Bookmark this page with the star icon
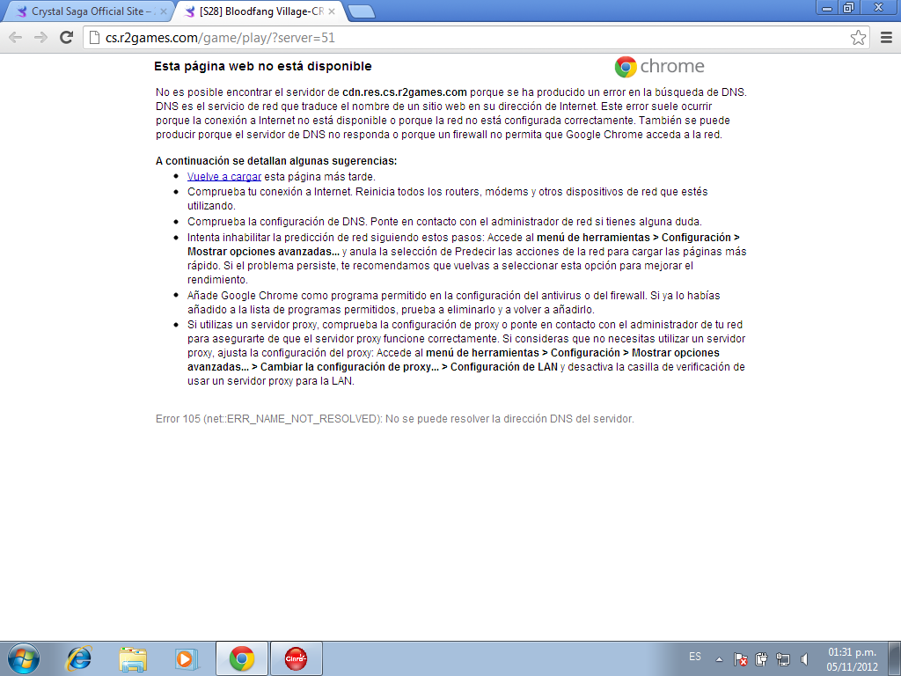This screenshot has height=676, width=901. click(x=858, y=38)
